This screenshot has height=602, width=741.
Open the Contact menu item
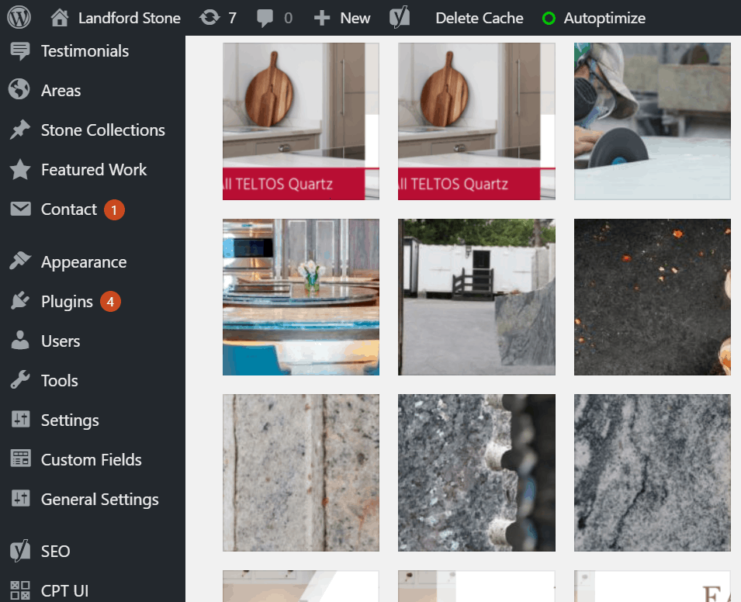[68, 209]
